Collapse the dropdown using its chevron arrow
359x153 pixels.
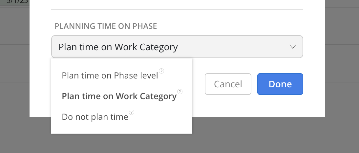point(293,47)
